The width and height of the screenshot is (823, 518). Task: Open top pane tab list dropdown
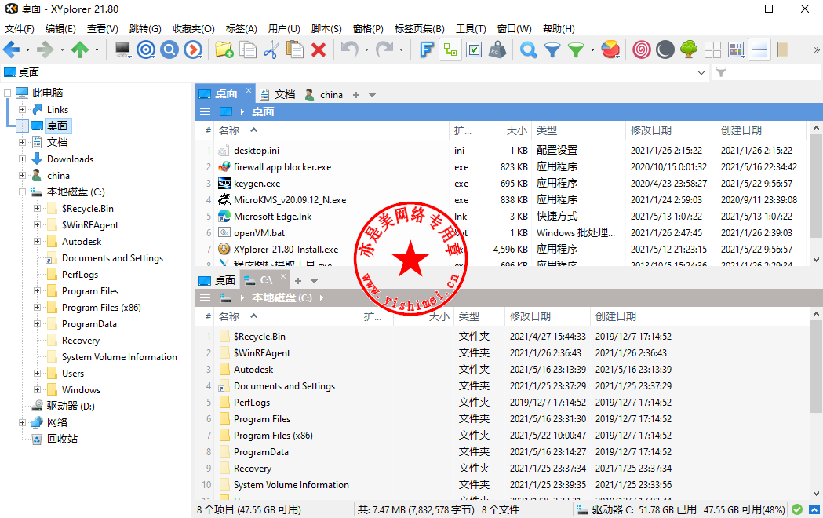(372, 95)
